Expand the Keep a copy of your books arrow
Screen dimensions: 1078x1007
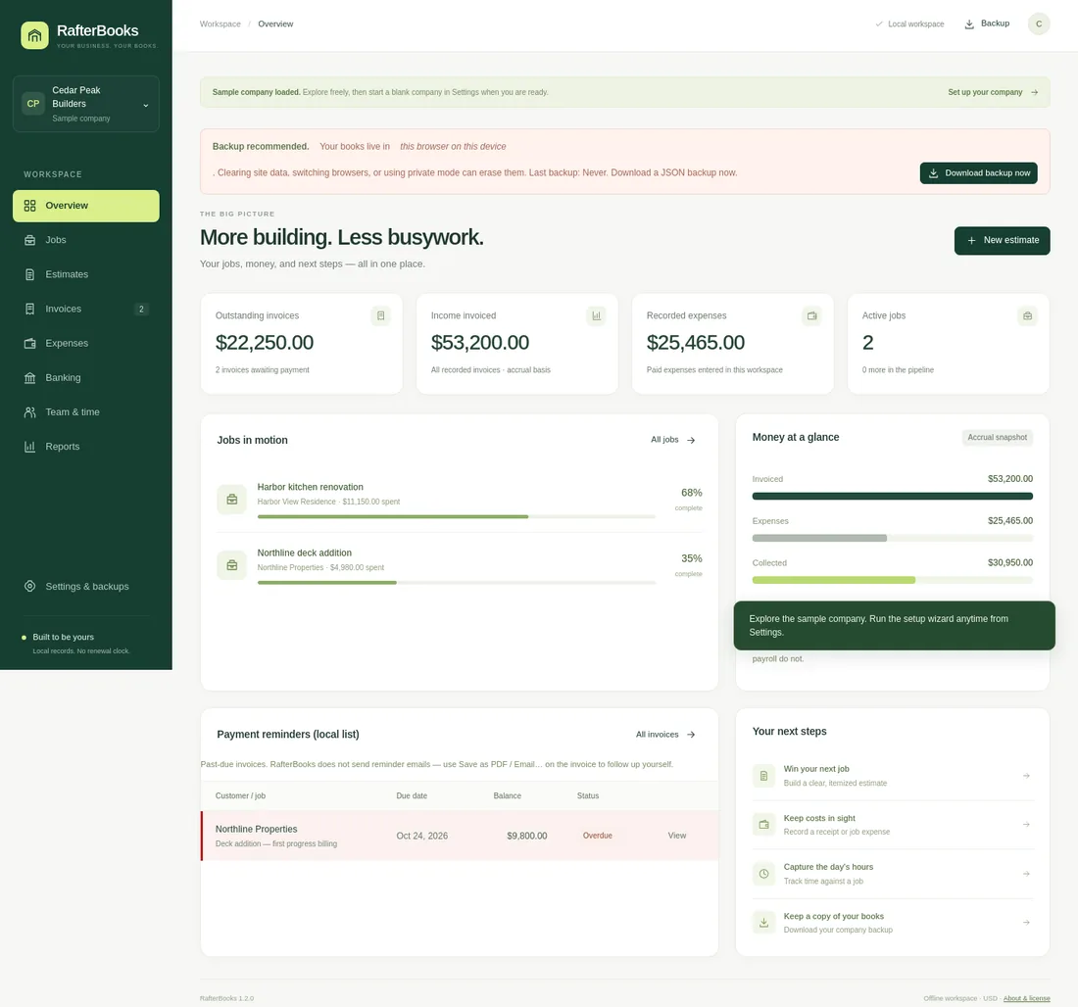[x=1026, y=923]
